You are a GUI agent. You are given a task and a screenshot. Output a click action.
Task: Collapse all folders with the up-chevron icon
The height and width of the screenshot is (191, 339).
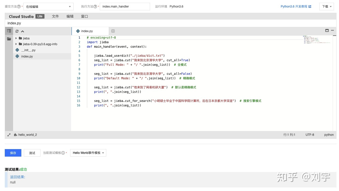[23, 31]
